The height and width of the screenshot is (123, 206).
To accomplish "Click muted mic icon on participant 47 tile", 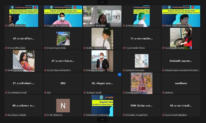I will click(x=45, y=70).
